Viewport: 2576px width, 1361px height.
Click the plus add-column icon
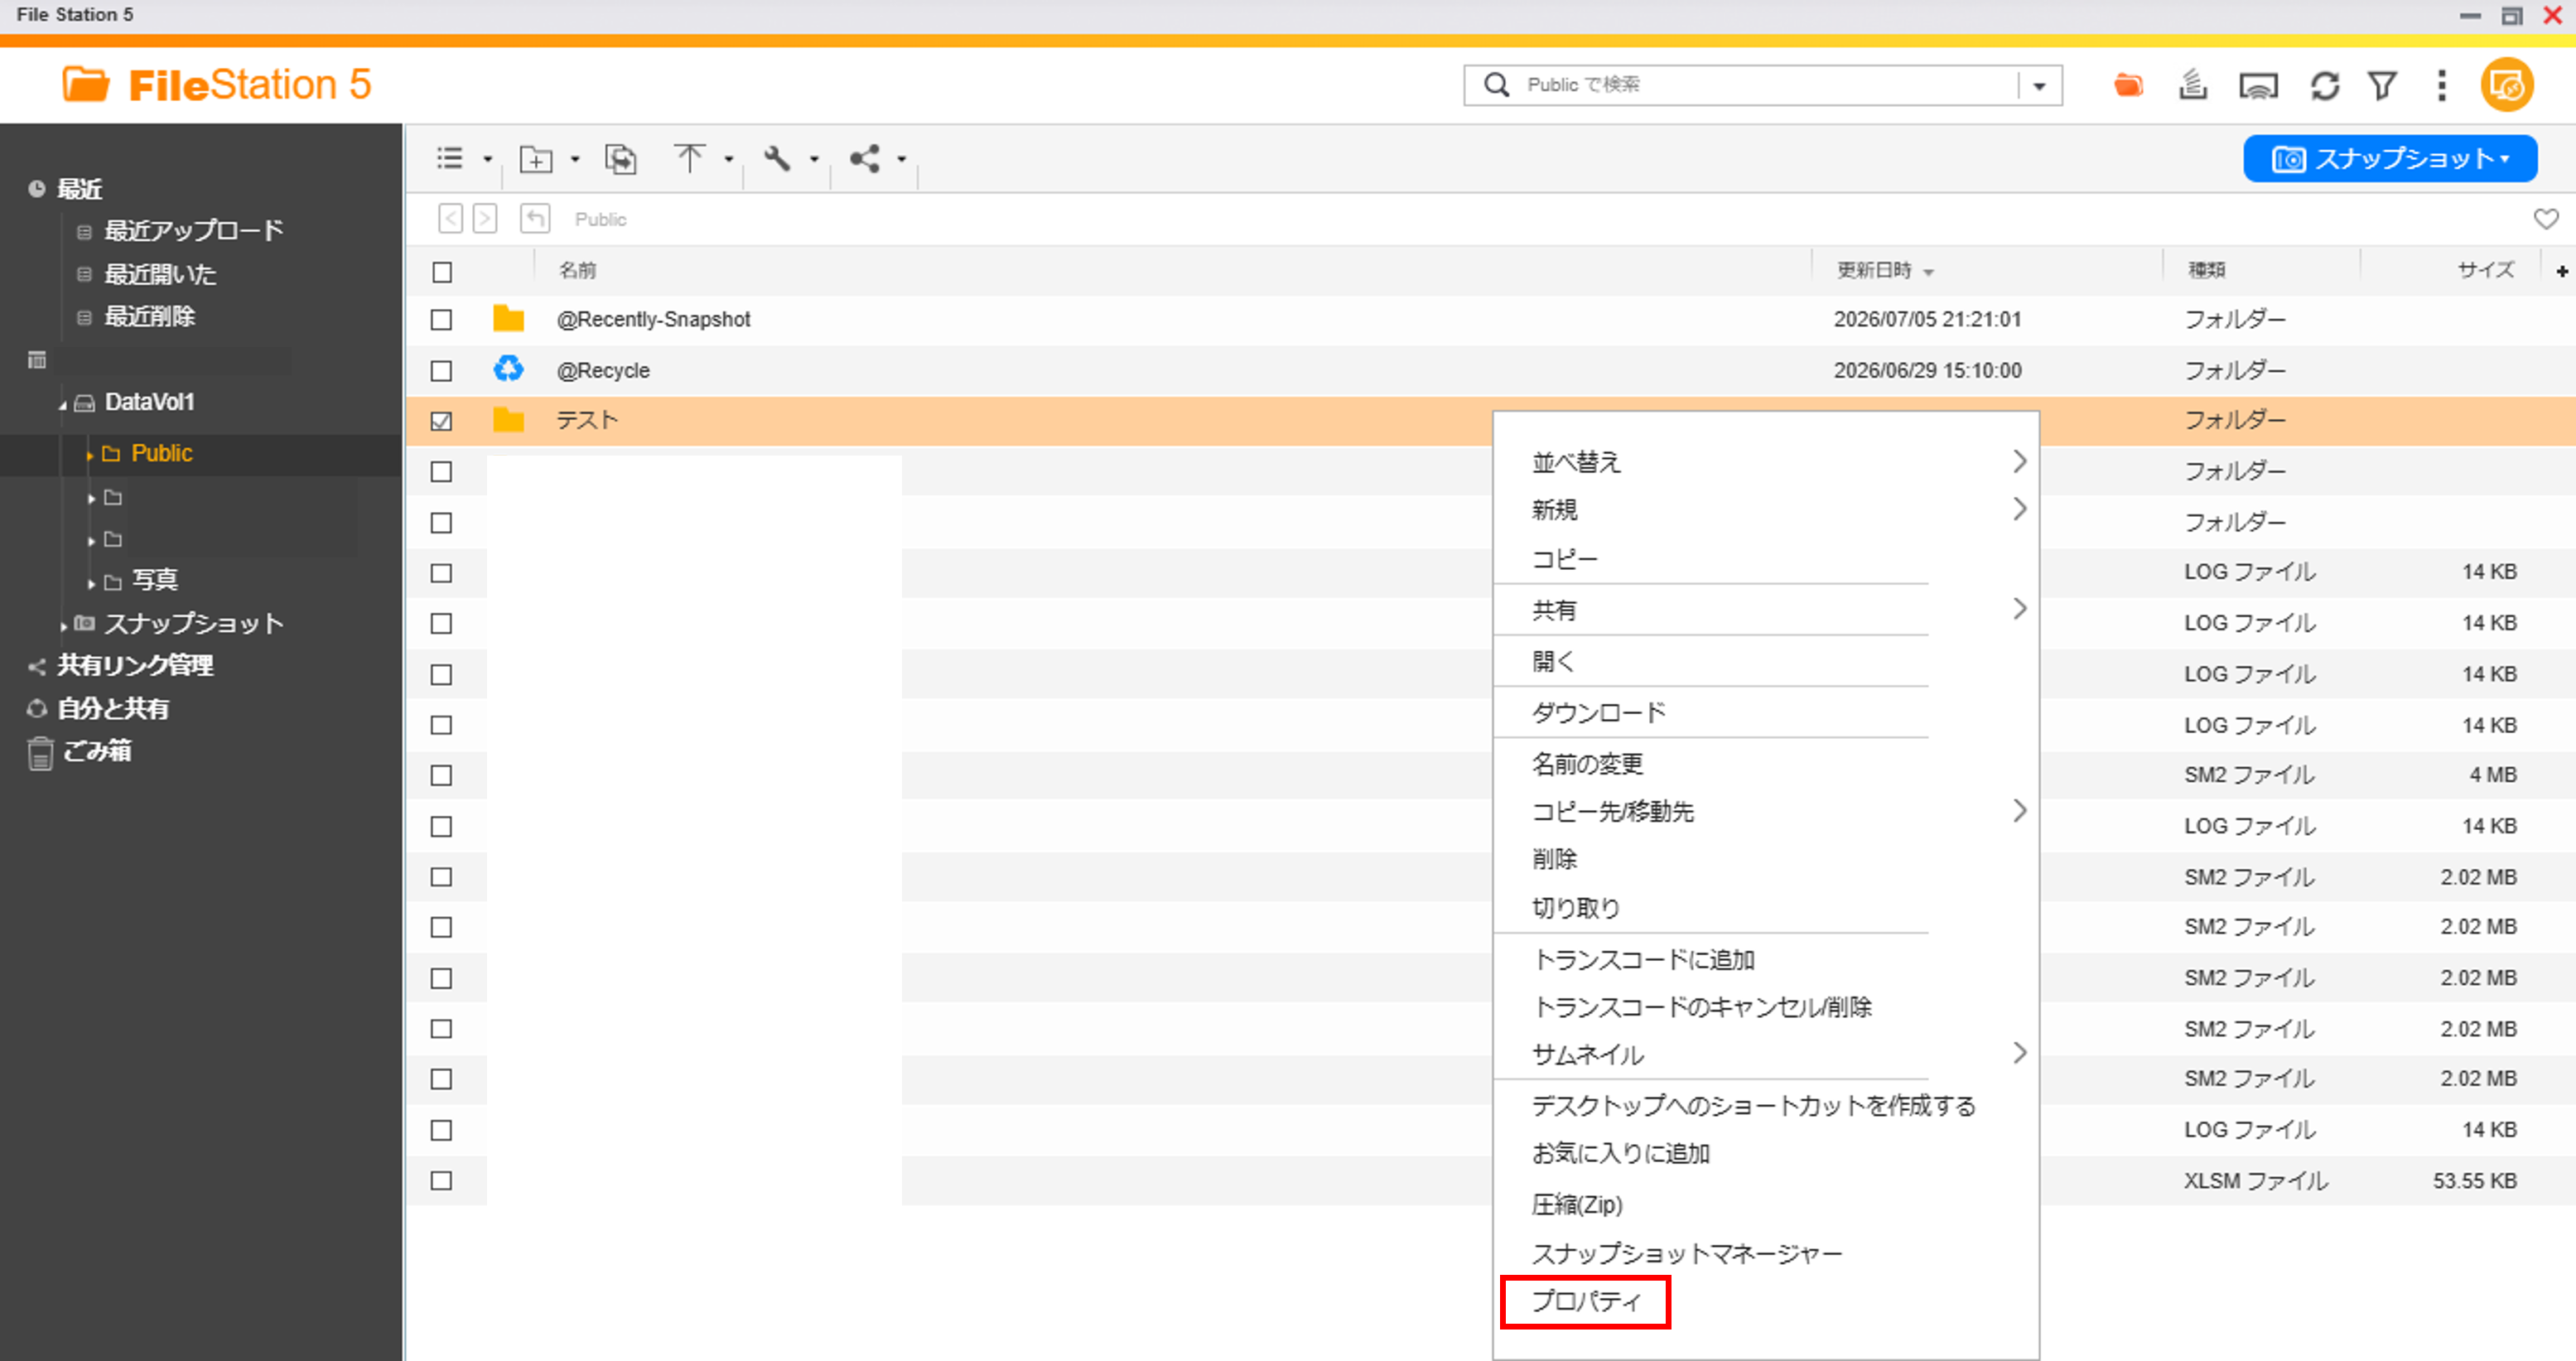point(2561,271)
